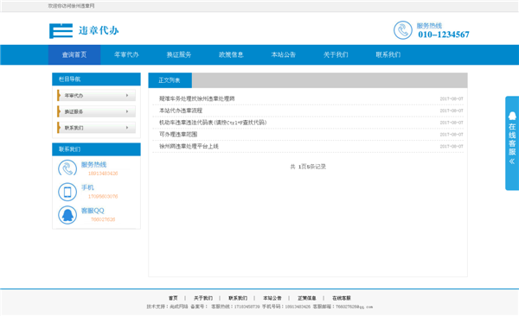Open 联系我们 in top navigation bar

[x=388, y=54]
